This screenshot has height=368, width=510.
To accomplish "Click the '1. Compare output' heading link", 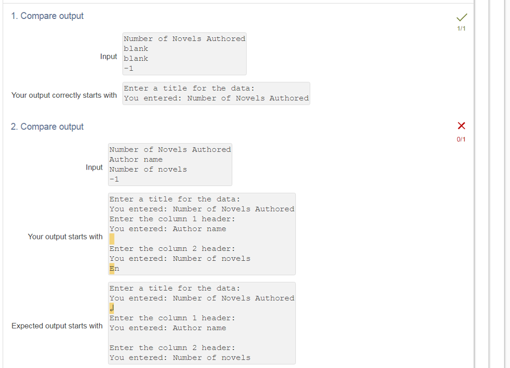I will (47, 15).
